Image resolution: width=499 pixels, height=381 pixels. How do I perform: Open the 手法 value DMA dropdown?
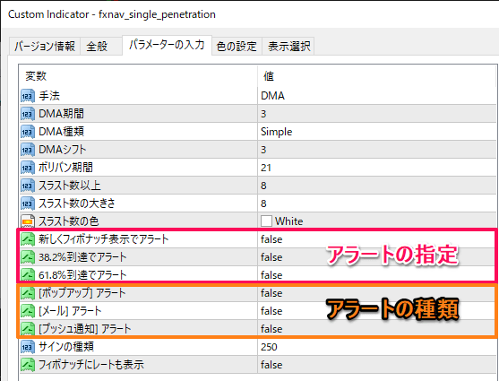(x=377, y=96)
